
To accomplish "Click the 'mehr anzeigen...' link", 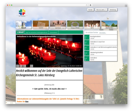I will point(103,33).
